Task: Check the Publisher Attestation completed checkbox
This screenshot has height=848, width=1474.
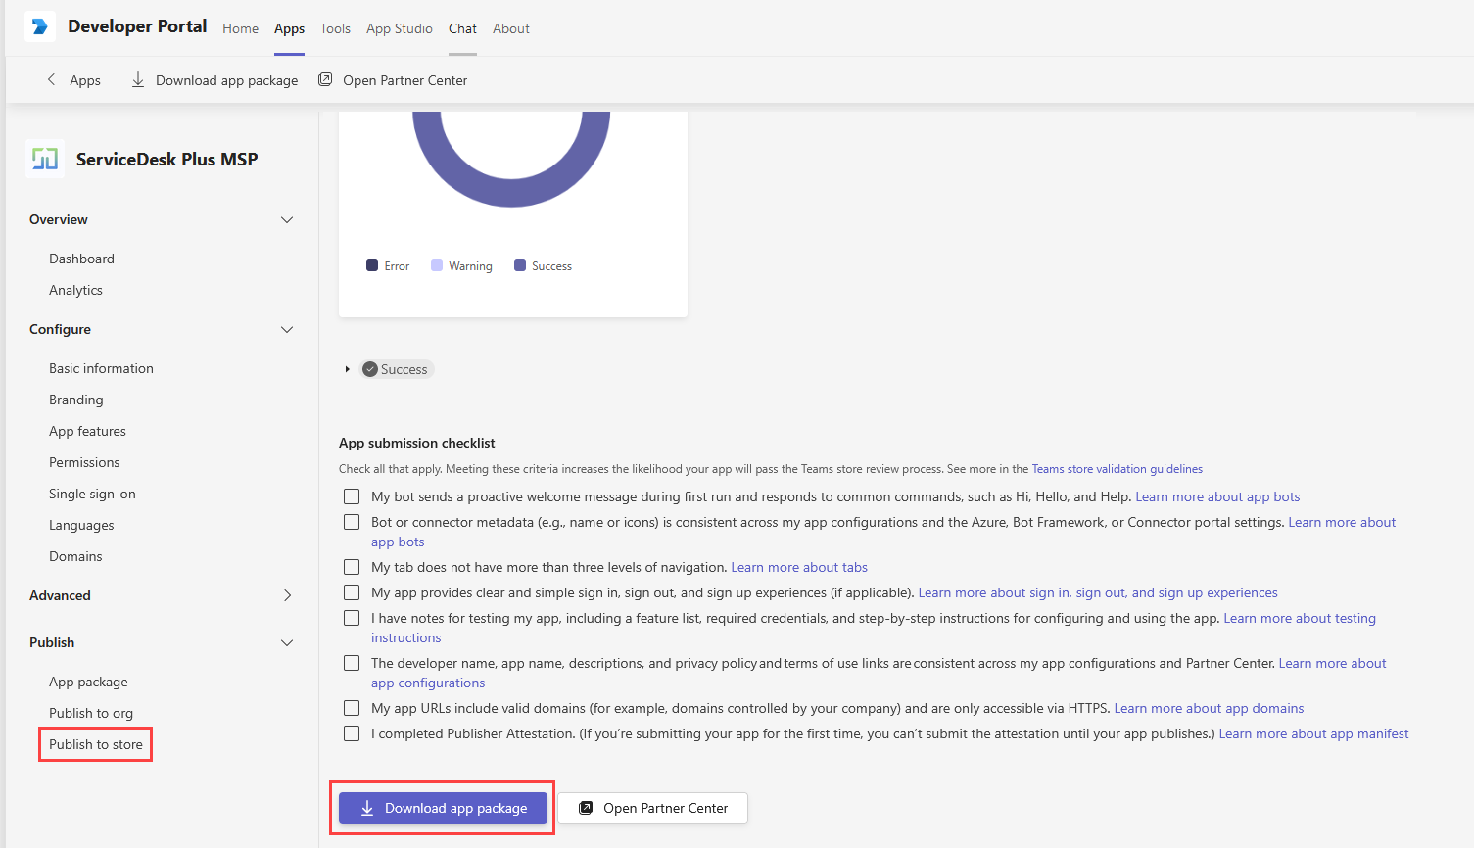Action: click(352, 732)
